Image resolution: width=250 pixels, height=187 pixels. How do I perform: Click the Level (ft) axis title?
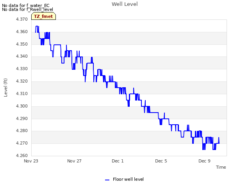tap(5, 87)
